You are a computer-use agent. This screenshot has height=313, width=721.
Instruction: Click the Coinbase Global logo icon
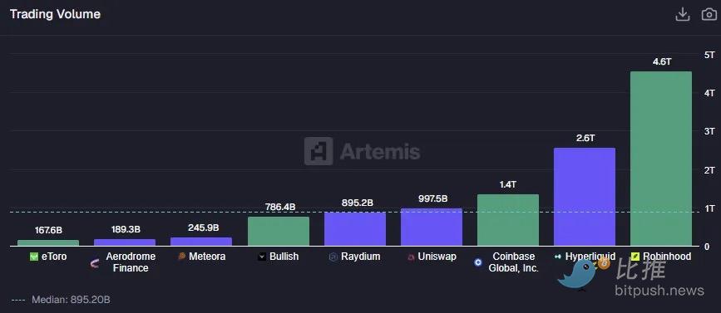click(x=478, y=263)
